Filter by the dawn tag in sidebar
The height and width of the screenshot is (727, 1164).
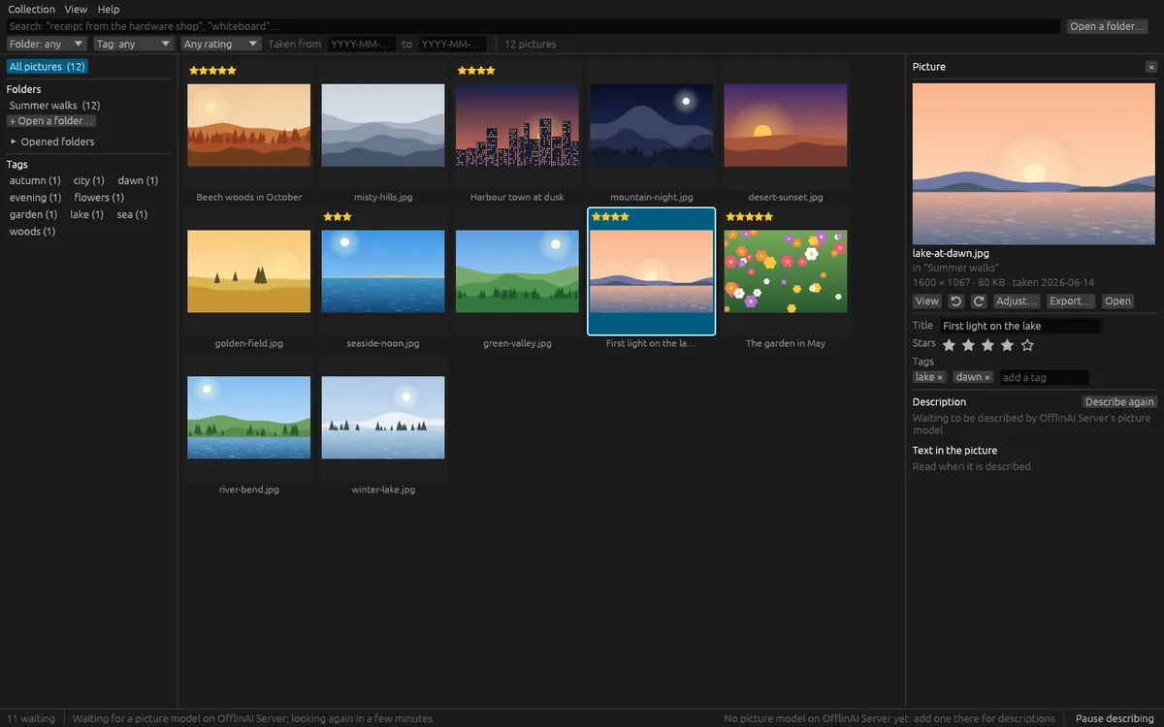tap(138, 180)
